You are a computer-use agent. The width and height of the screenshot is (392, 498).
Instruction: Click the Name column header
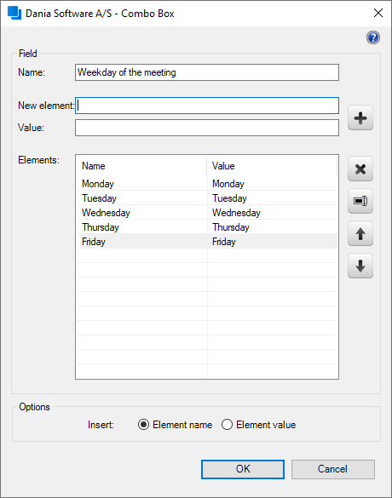click(141, 166)
